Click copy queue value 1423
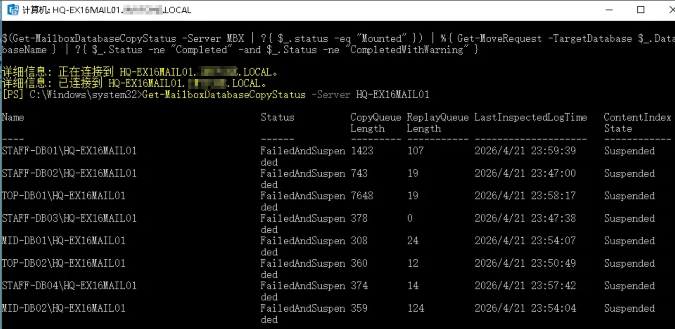This screenshot has height=329, width=675. 362,151
